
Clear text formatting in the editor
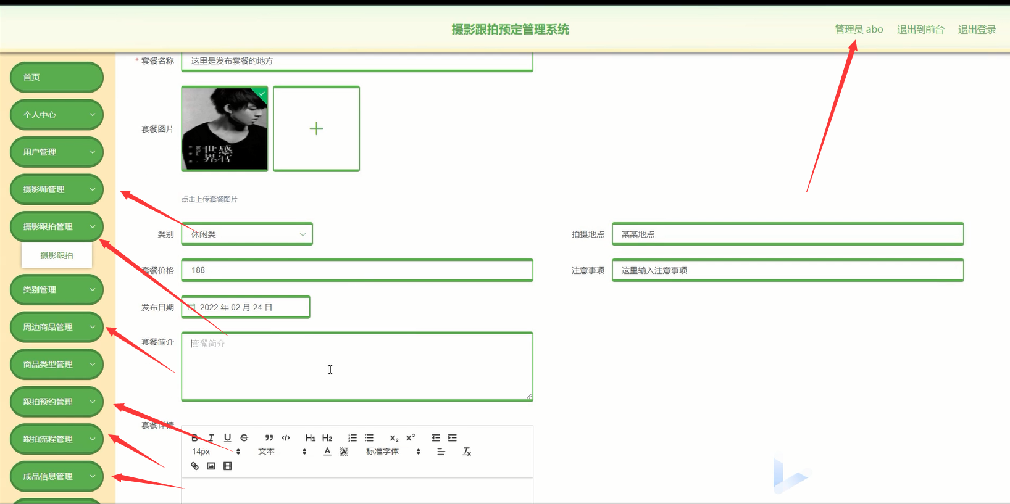pos(467,452)
